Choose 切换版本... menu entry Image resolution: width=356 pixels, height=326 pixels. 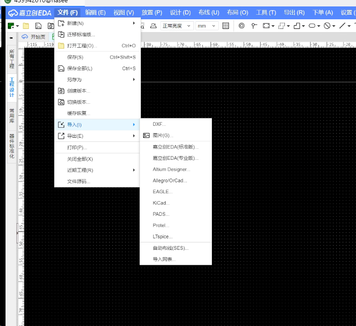pos(97,102)
